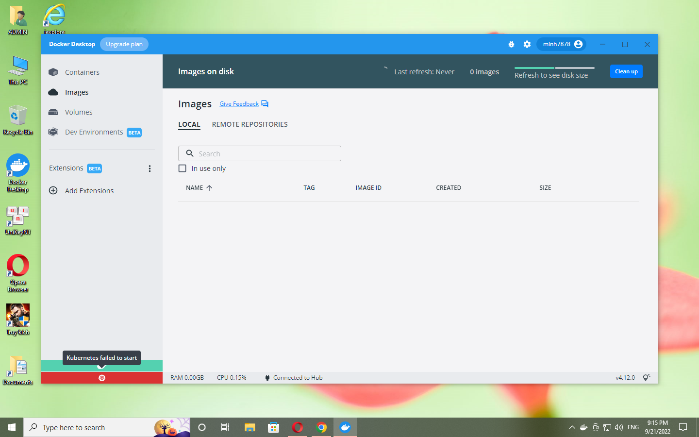Image resolution: width=699 pixels, height=437 pixels.
Task: Enable the In use only checkbox
Action: pyautogui.click(x=183, y=168)
